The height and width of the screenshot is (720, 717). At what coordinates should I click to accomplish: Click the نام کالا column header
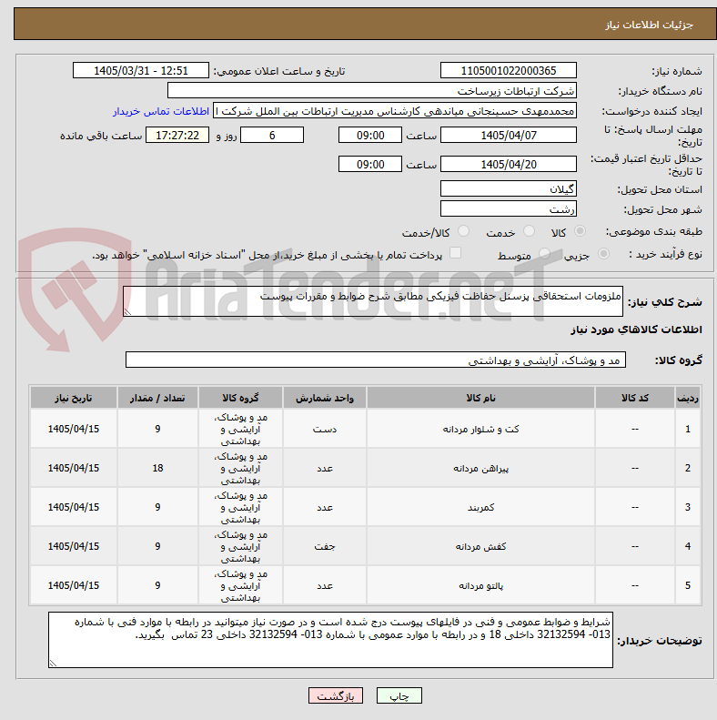pos(480,398)
